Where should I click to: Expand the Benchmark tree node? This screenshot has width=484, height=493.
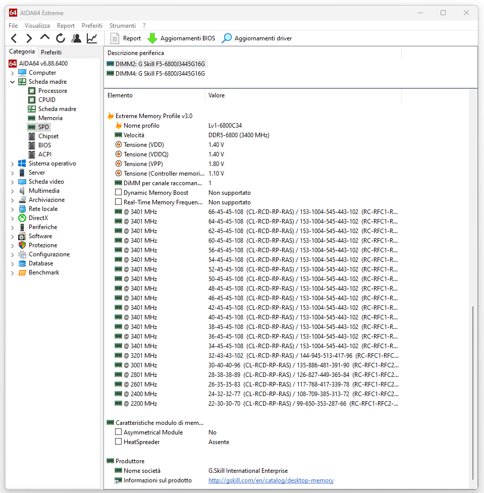coord(12,273)
